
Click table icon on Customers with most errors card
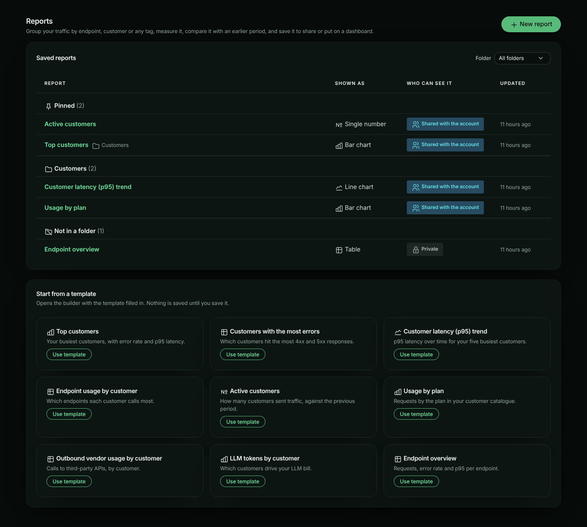pos(224,332)
